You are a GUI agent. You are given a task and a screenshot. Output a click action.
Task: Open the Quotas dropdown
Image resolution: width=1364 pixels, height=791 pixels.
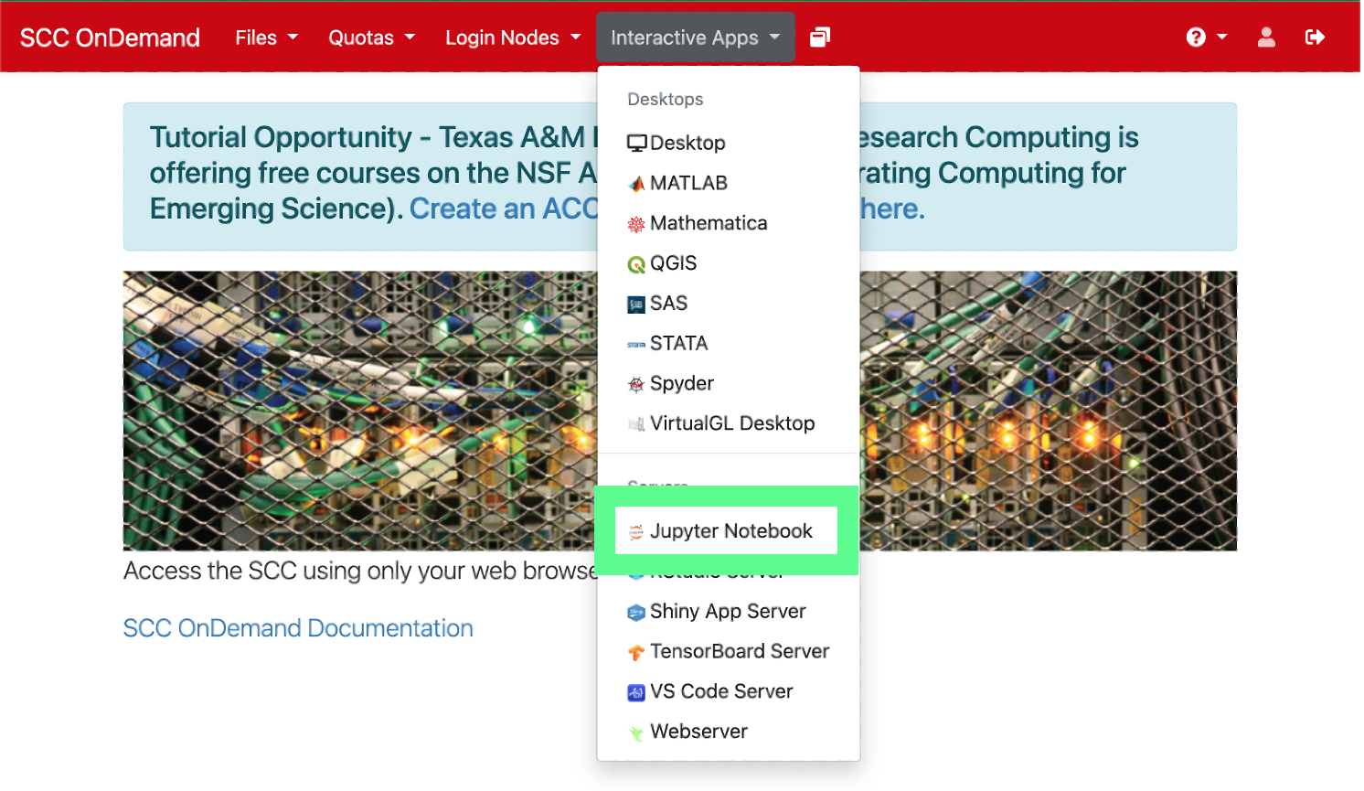pyautogui.click(x=371, y=37)
